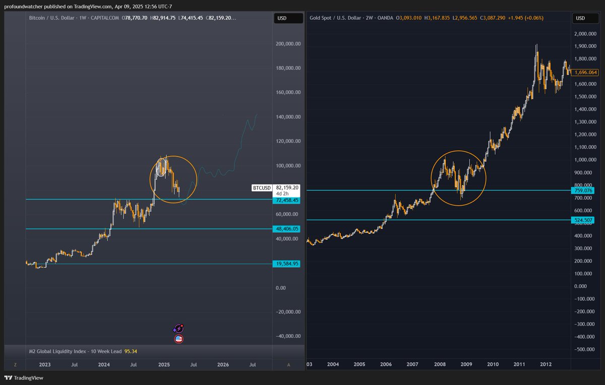Click the 2012 label on Gold time axis
The width and height of the screenshot is (605, 385).
click(x=545, y=364)
